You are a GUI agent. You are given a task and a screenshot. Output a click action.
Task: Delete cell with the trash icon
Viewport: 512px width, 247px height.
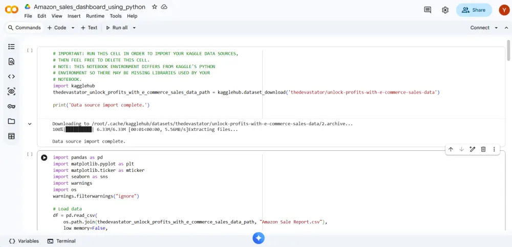coord(483,149)
